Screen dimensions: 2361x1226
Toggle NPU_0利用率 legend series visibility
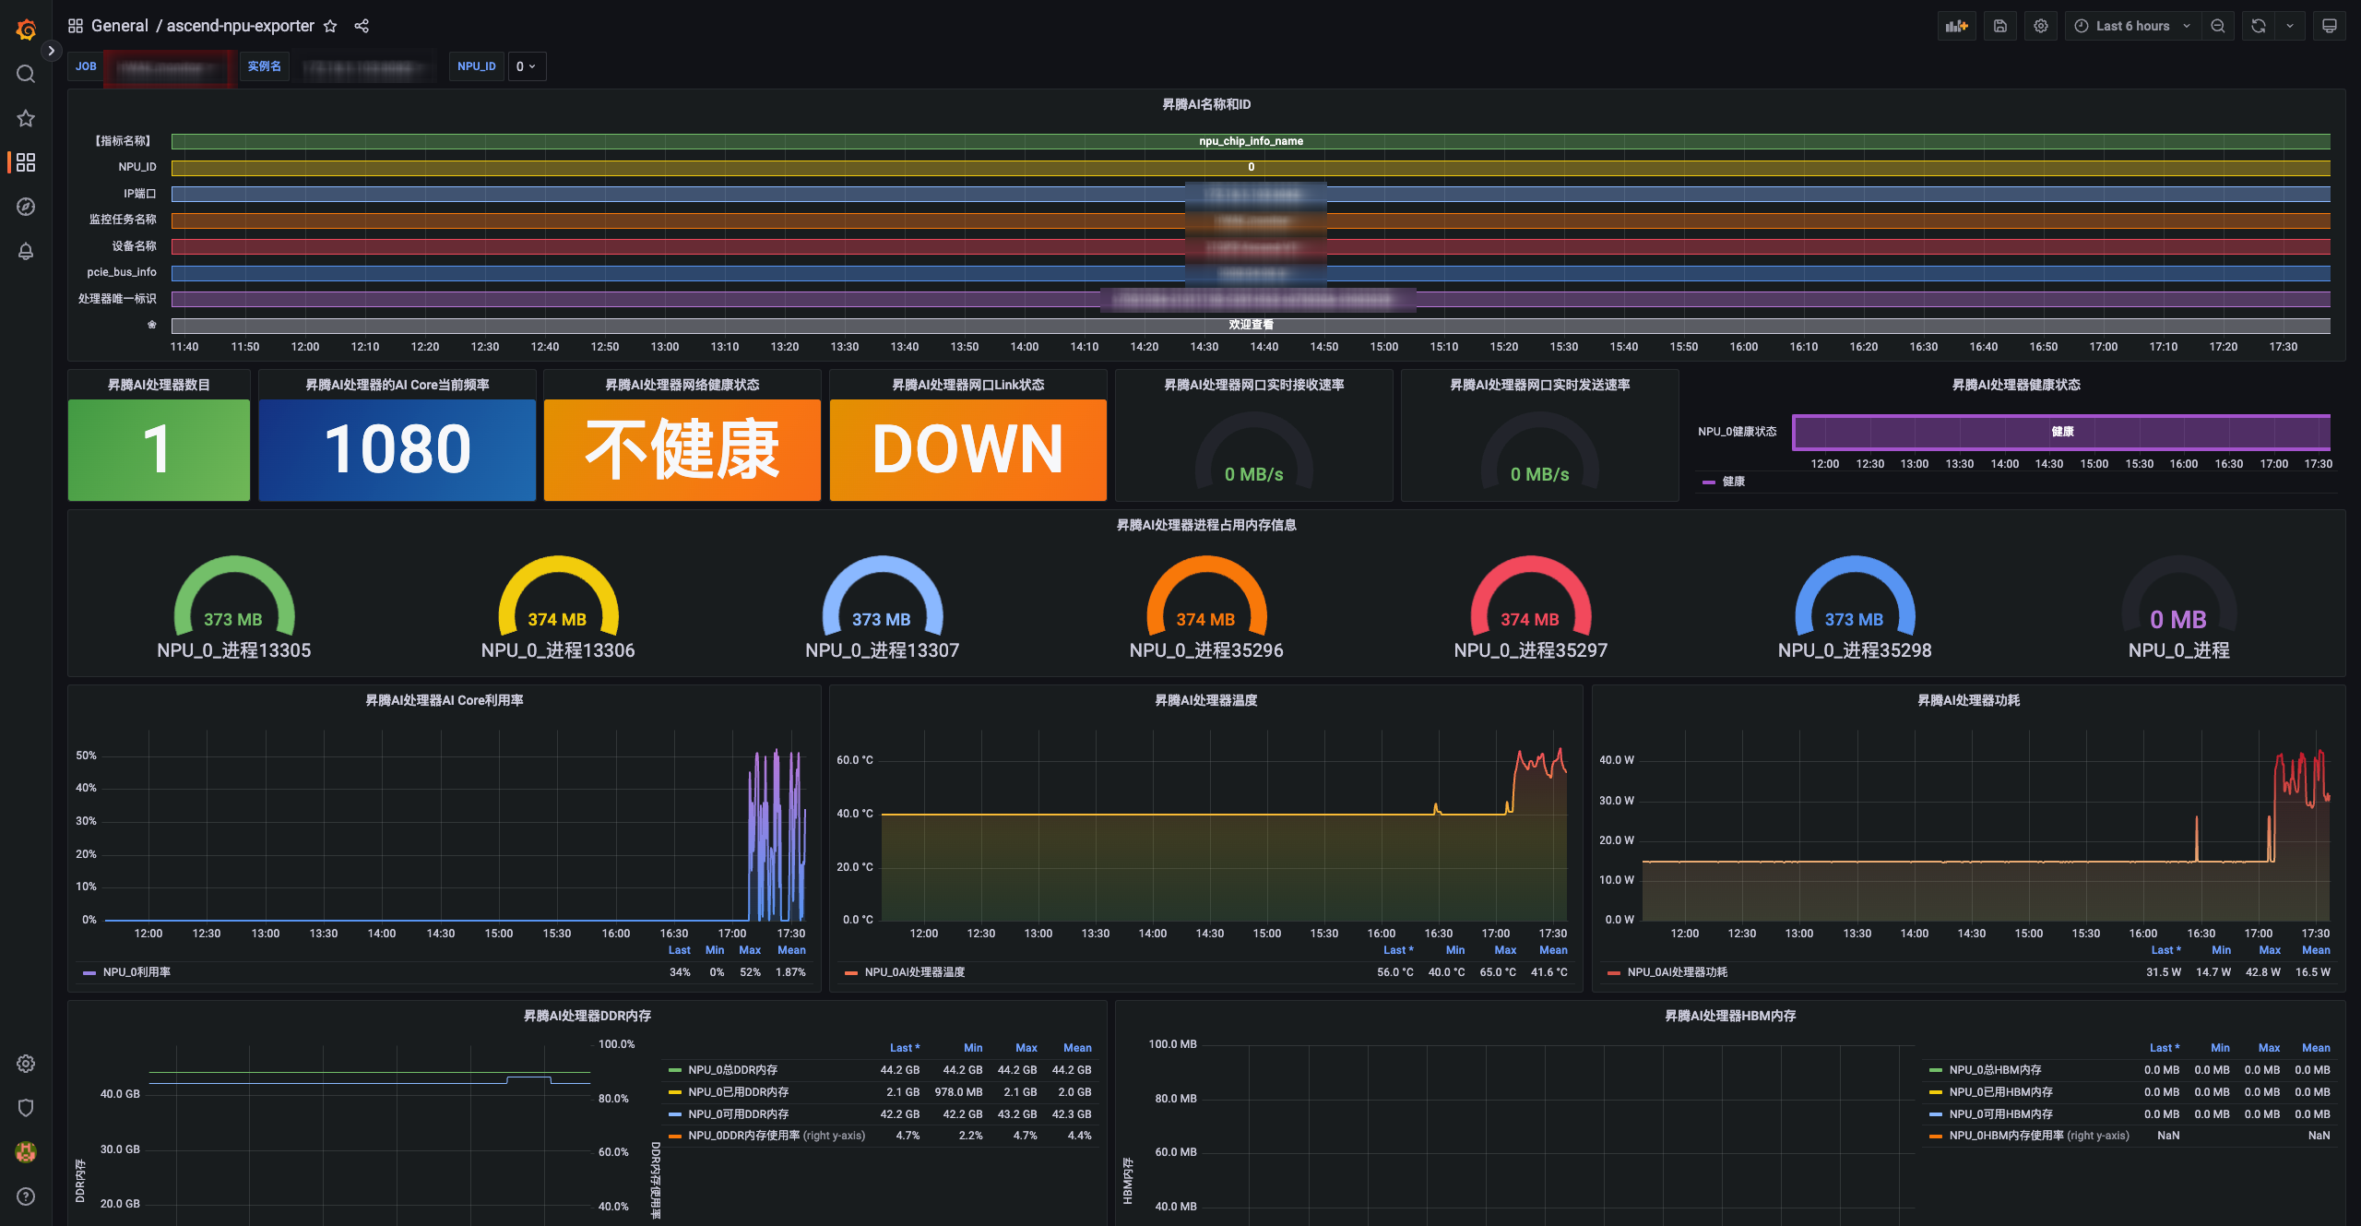pos(136,972)
